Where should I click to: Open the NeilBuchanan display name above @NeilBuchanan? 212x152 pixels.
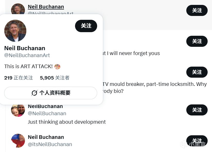45,106
